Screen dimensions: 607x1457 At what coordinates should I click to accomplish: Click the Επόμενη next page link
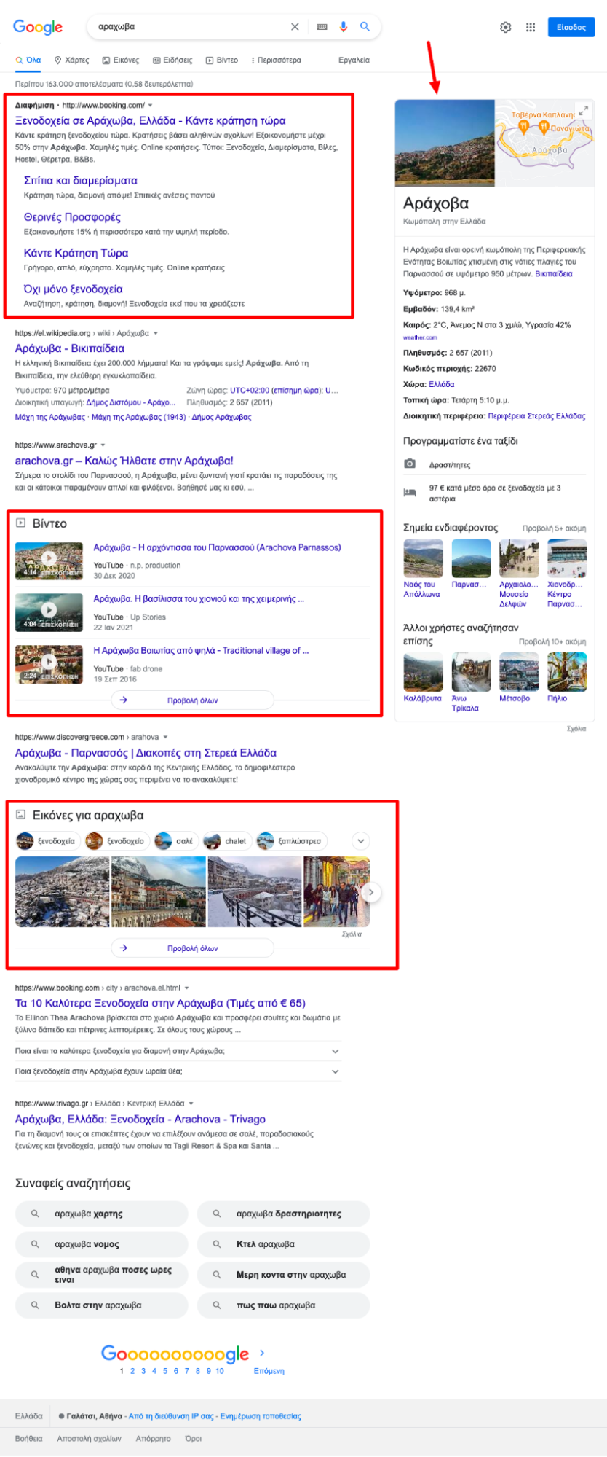tap(269, 1371)
